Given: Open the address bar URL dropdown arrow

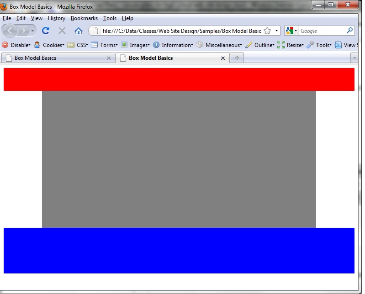Looking at the screenshot, I should pos(276,31).
